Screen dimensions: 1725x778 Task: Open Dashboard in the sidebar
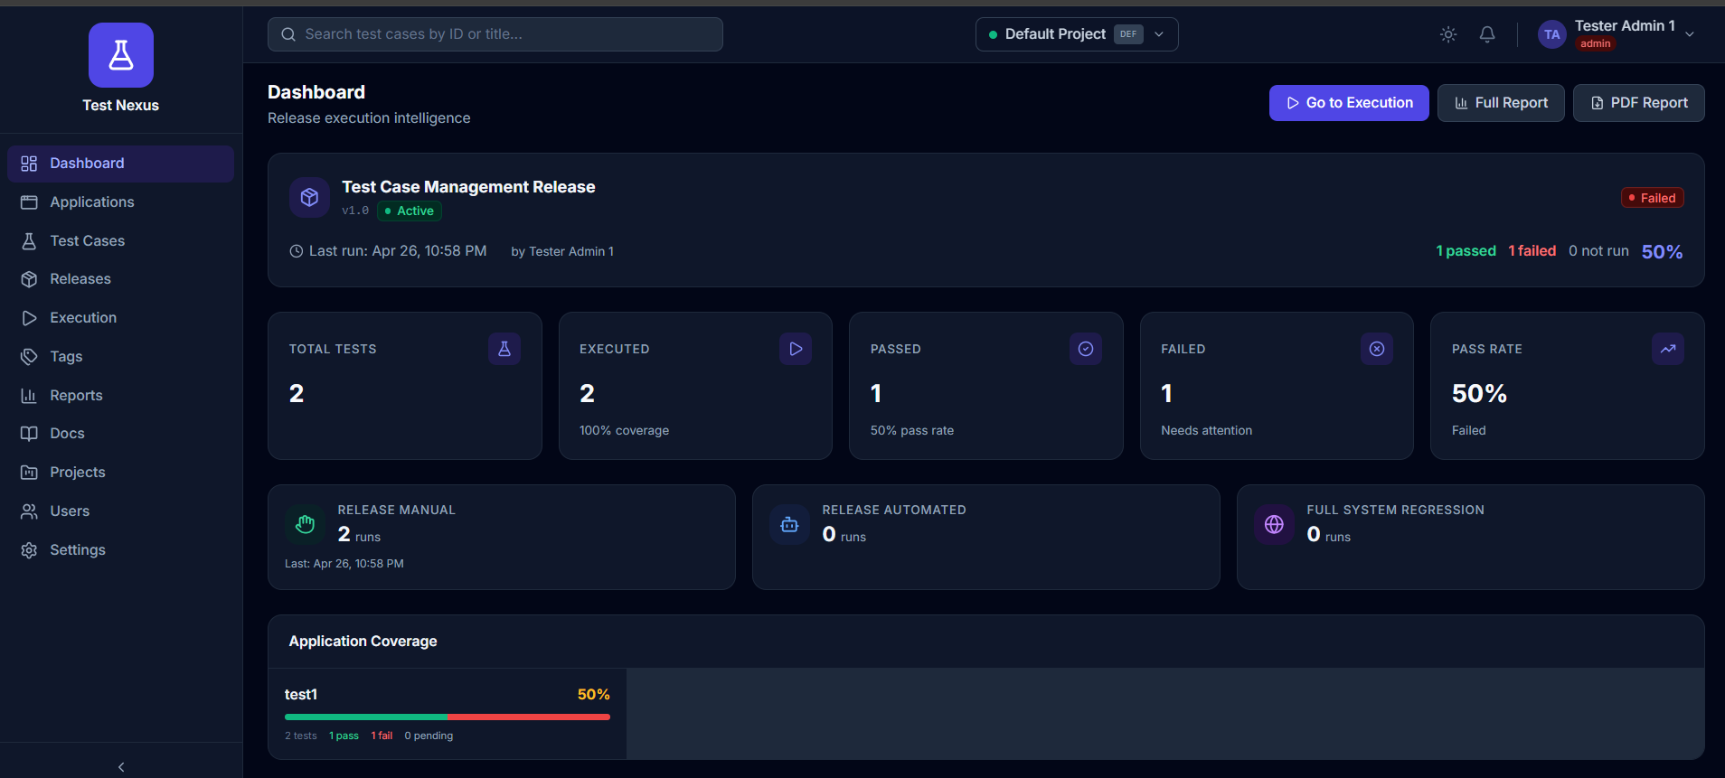pyautogui.click(x=120, y=164)
